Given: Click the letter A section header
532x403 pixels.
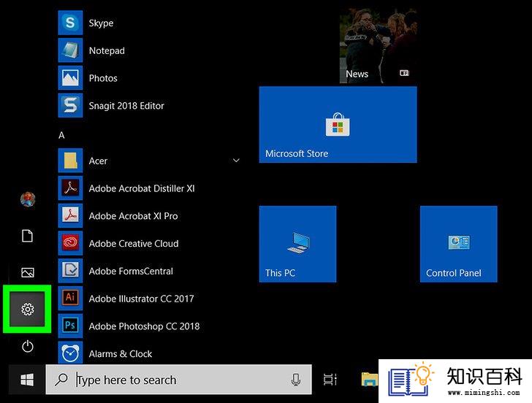Looking at the screenshot, I should pyautogui.click(x=61, y=135).
